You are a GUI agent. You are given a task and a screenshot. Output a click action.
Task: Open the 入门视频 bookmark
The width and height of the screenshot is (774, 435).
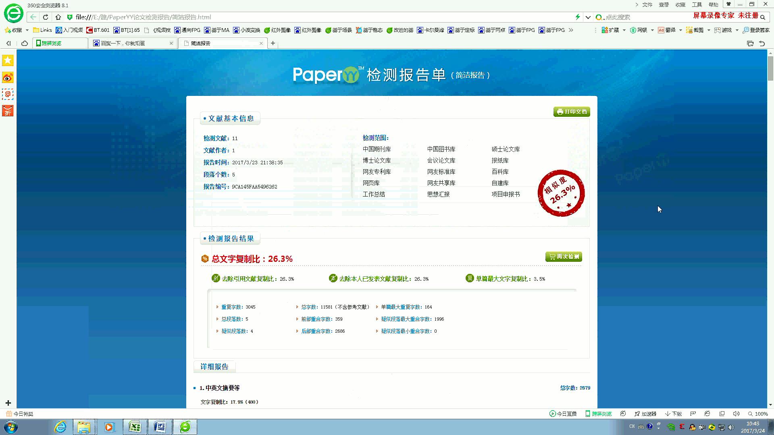click(x=69, y=30)
